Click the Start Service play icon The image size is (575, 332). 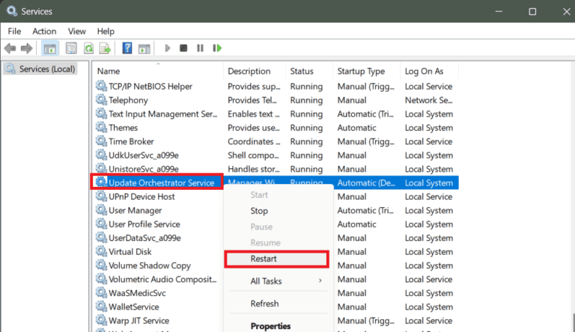click(x=167, y=49)
